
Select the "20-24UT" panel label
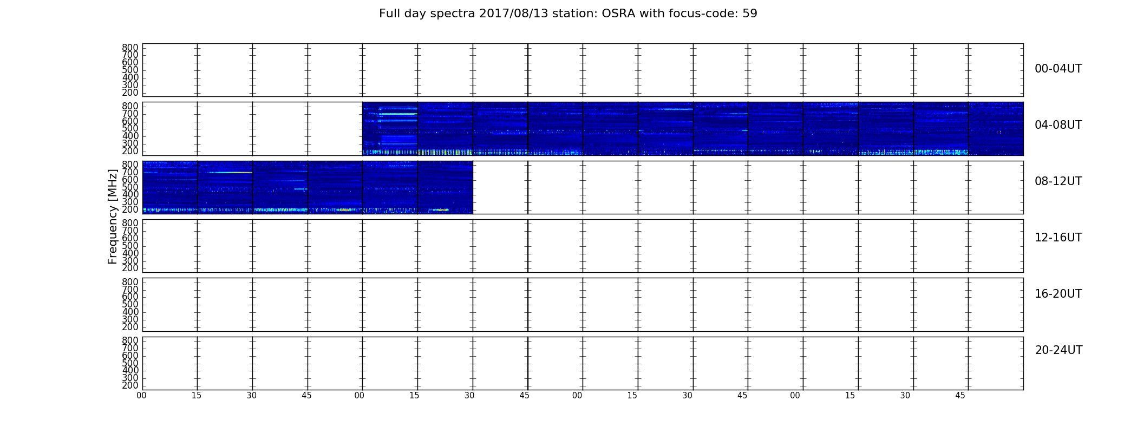[x=1058, y=350]
